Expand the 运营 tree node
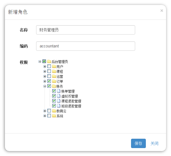Image resolution: width=171 pixels, height=156 pixels. (45, 76)
